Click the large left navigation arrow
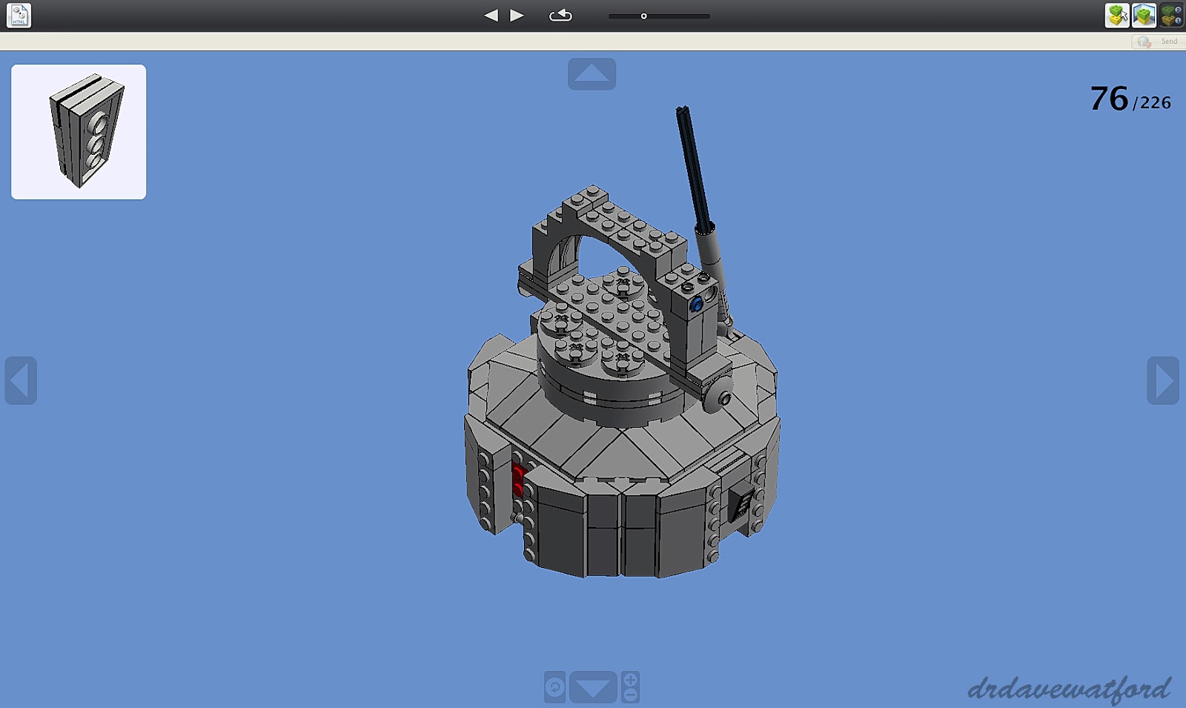This screenshot has width=1186, height=708. (x=21, y=381)
